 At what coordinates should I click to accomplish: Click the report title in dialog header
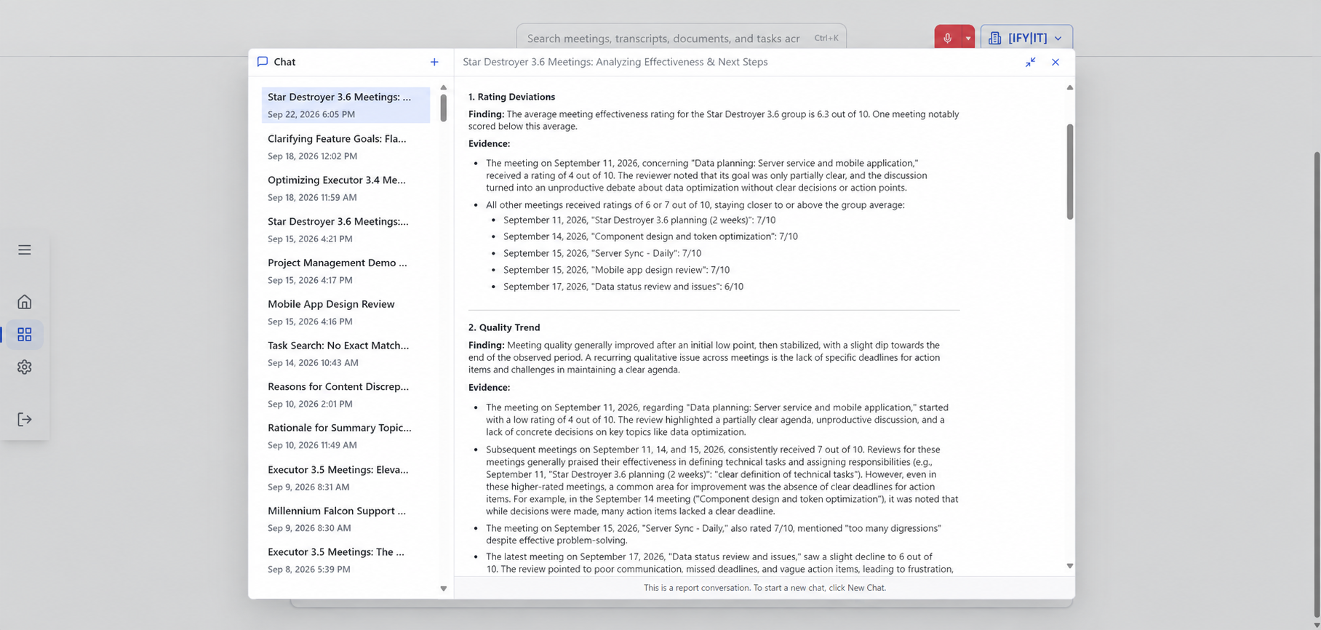[x=615, y=62]
